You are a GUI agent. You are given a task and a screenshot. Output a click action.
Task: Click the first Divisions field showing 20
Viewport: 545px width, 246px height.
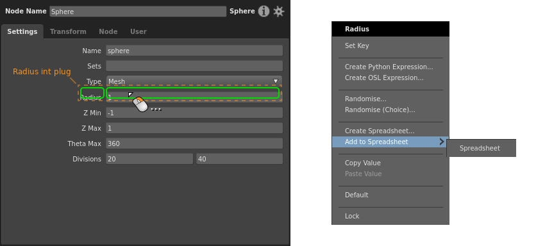(149, 159)
